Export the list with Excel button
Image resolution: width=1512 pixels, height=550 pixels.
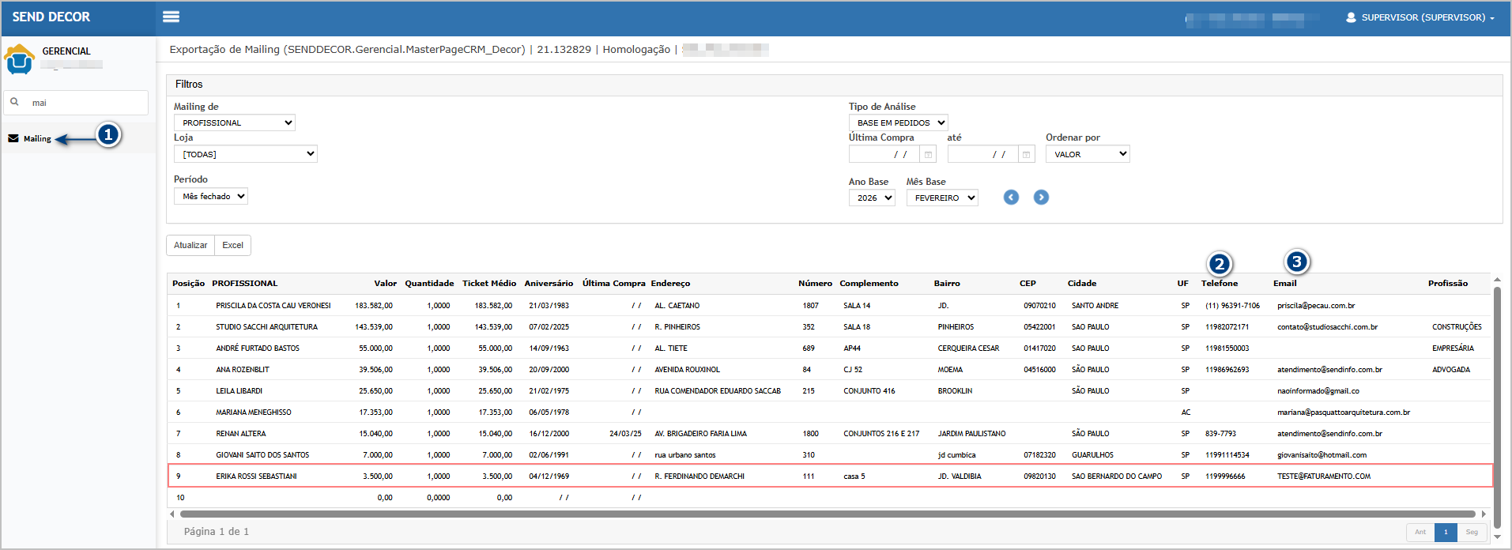point(232,245)
